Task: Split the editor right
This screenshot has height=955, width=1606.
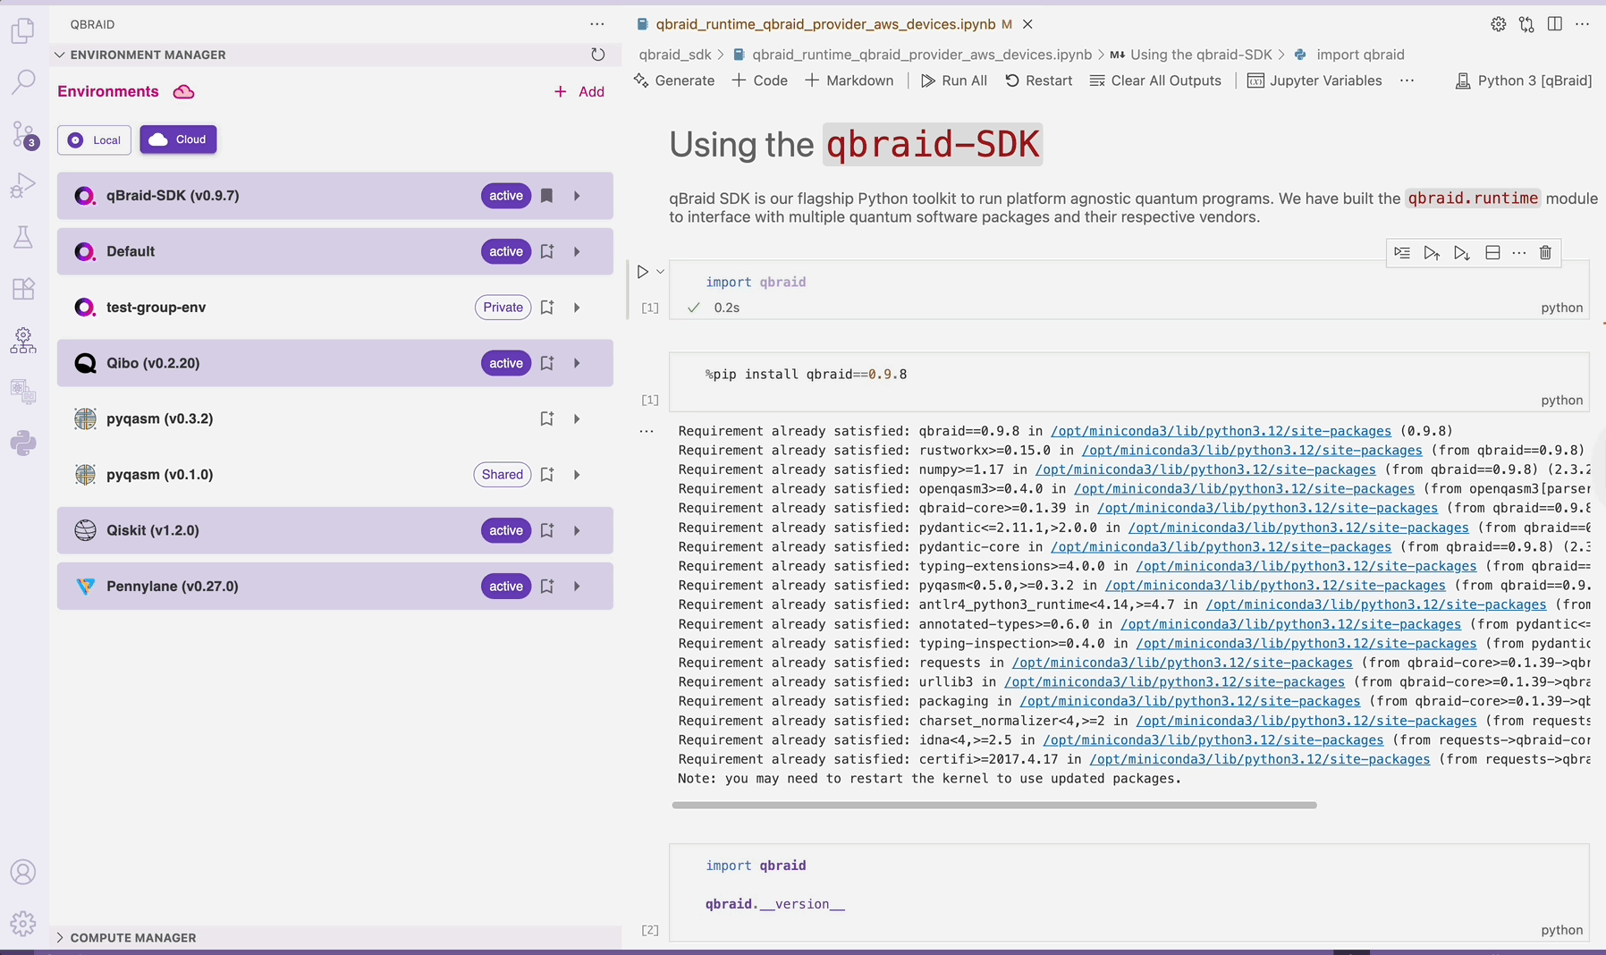Action: [1555, 24]
